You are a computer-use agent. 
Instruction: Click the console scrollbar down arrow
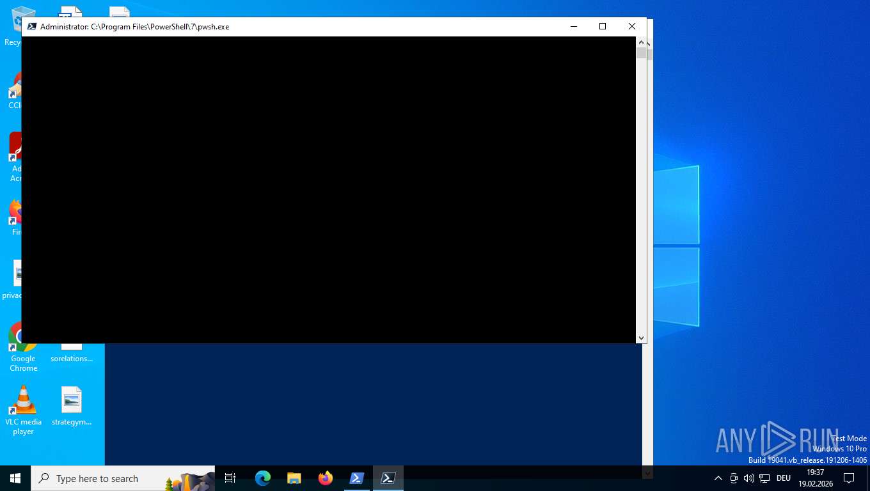(x=641, y=338)
